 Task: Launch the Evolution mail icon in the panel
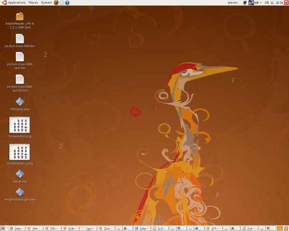coord(62,2)
